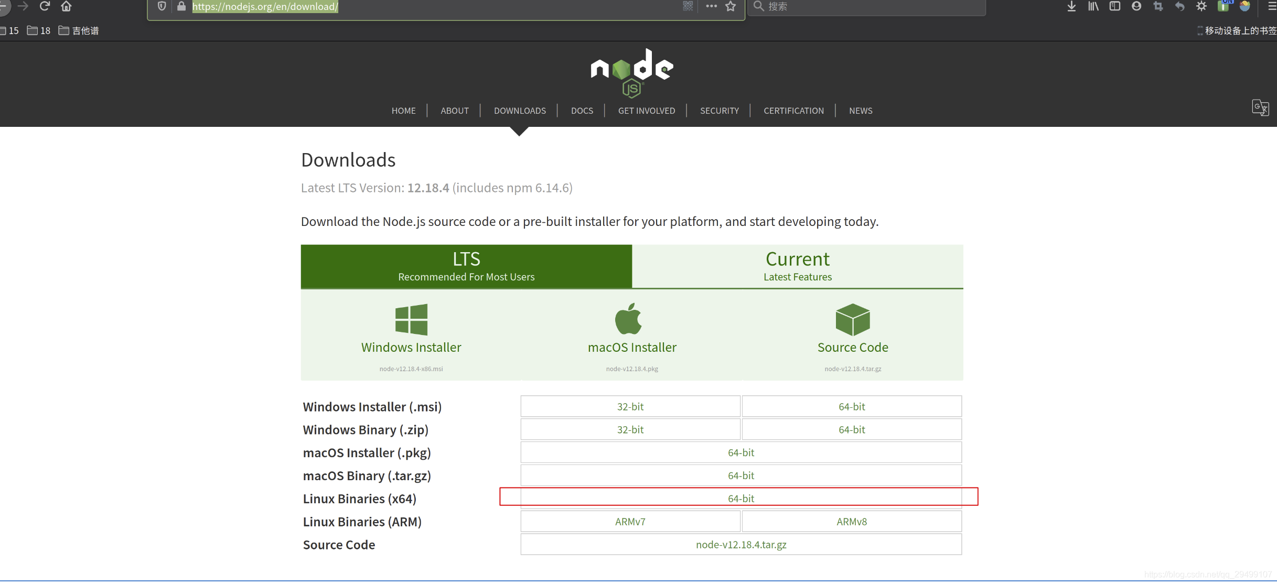Click the 12.18.4 LTS version number
Image resolution: width=1277 pixels, height=584 pixels.
428,188
